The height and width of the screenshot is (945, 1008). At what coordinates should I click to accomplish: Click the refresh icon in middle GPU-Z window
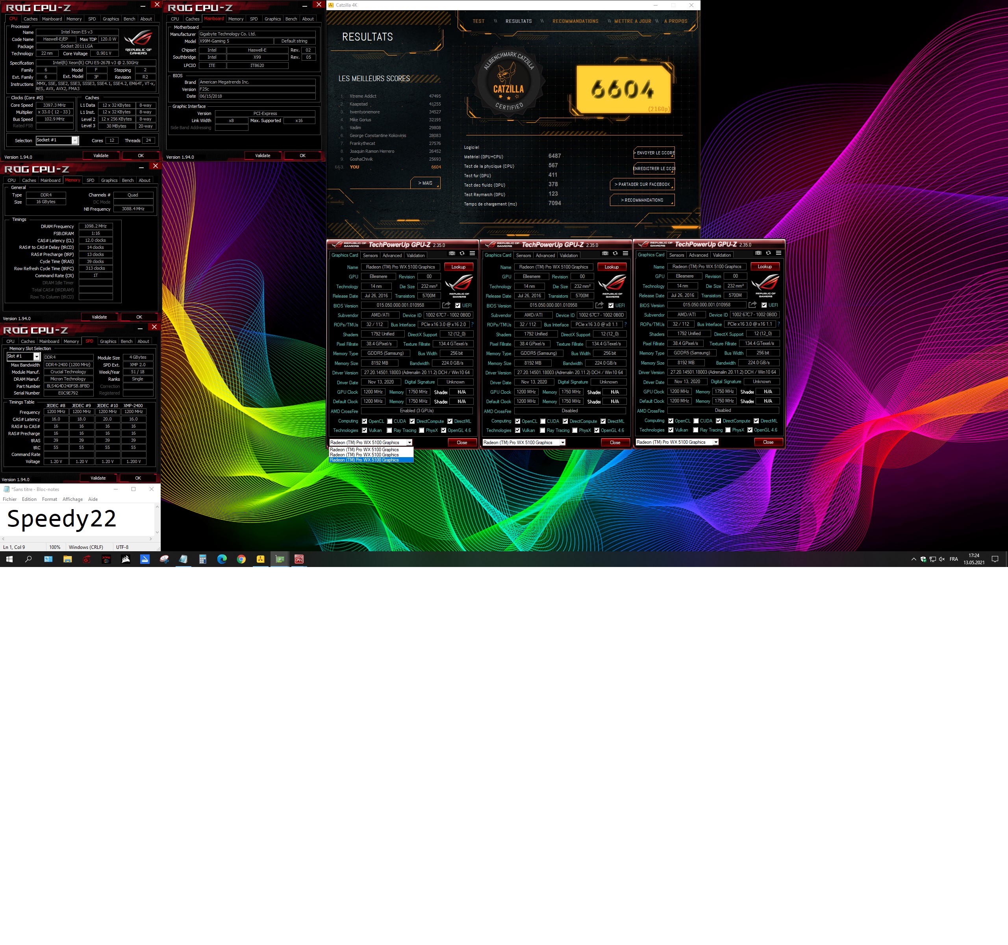615,253
